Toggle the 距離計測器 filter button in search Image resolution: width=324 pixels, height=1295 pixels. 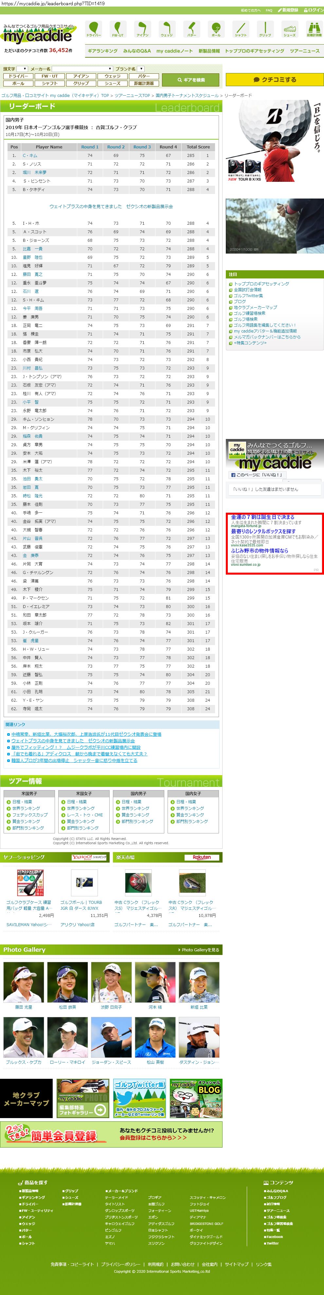point(144,84)
